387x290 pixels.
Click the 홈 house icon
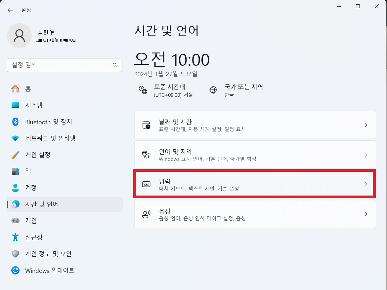[15, 89]
